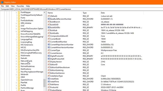Viewport: 163px width, 91px height.
Task: Click the binary icon of DigitalProductId
Action: 49,56
